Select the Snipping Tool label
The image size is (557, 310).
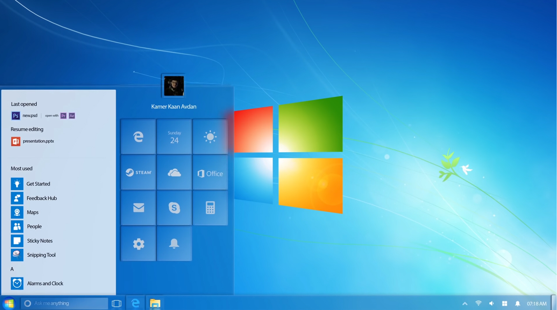[x=41, y=255]
